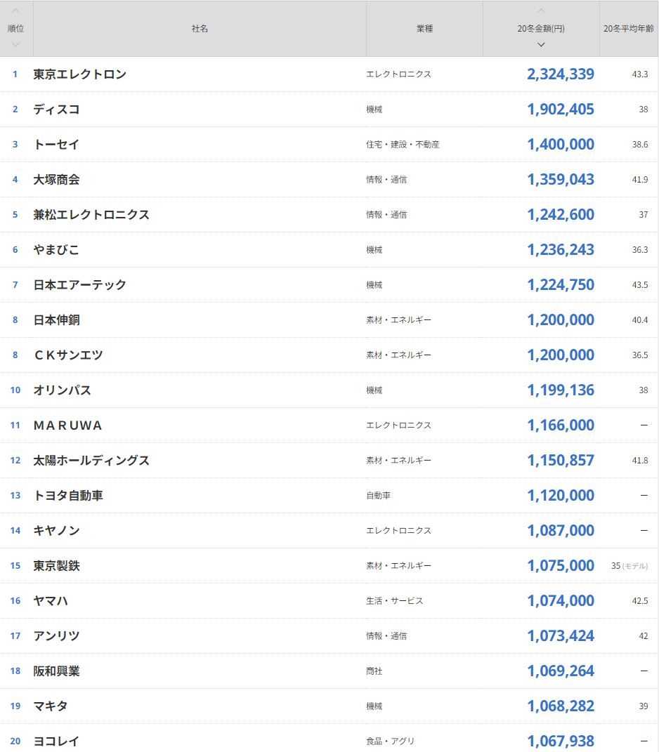
Task: Click rank number 20
Action: click(15, 741)
